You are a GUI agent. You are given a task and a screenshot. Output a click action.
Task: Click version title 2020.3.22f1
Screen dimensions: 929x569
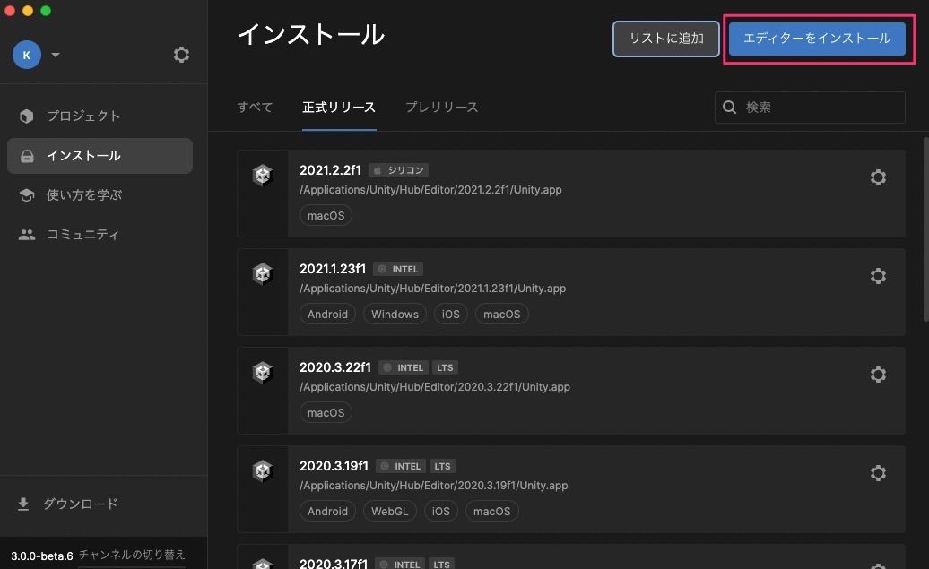click(x=334, y=367)
